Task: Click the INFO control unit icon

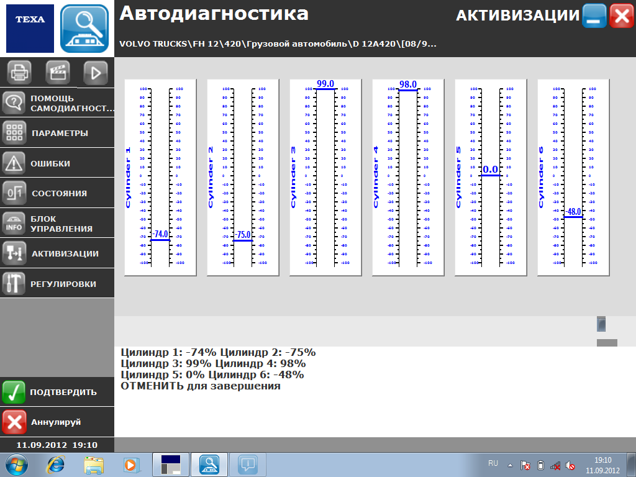Action: coord(14,223)
